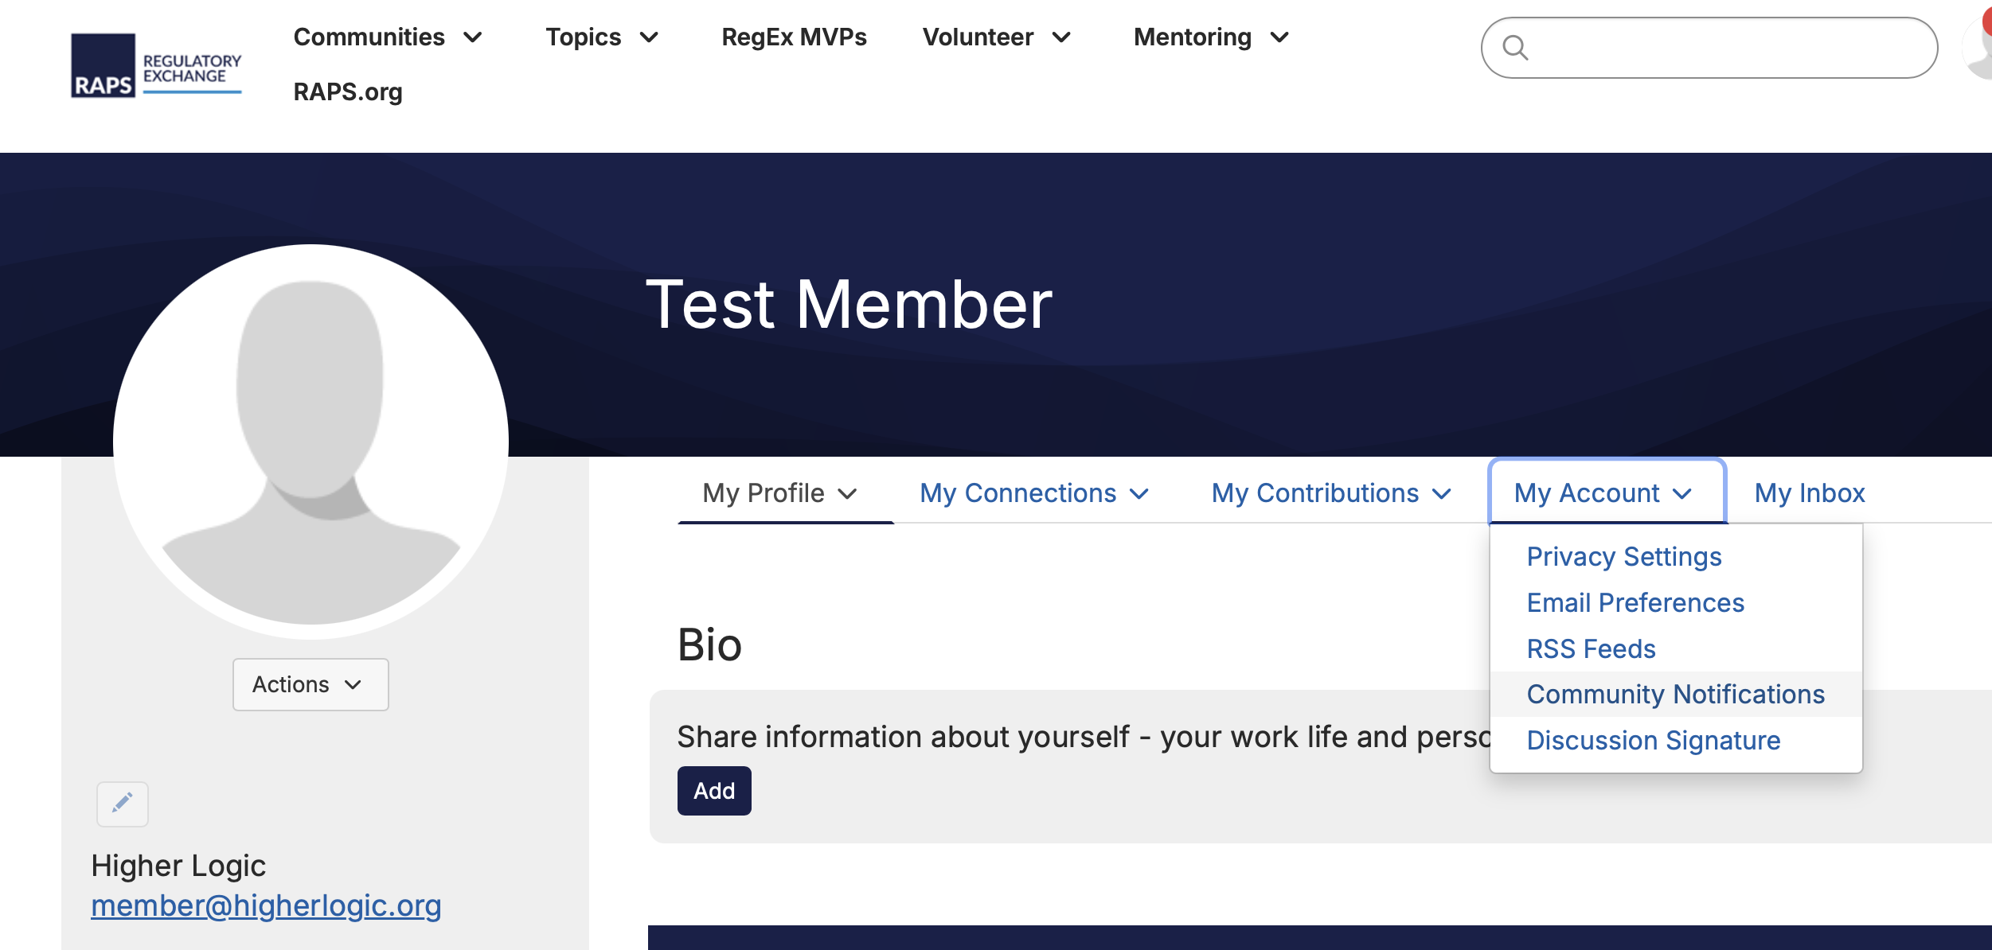Open the RAPS.org link
The image size is (1992, 950).
(348, 92)
